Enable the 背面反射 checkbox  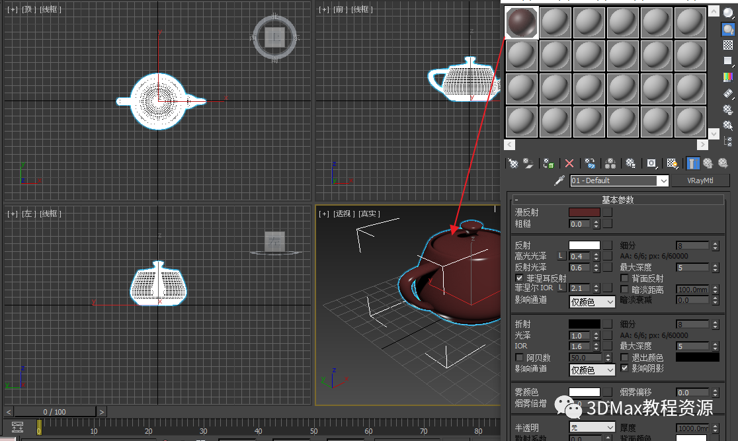625,278
